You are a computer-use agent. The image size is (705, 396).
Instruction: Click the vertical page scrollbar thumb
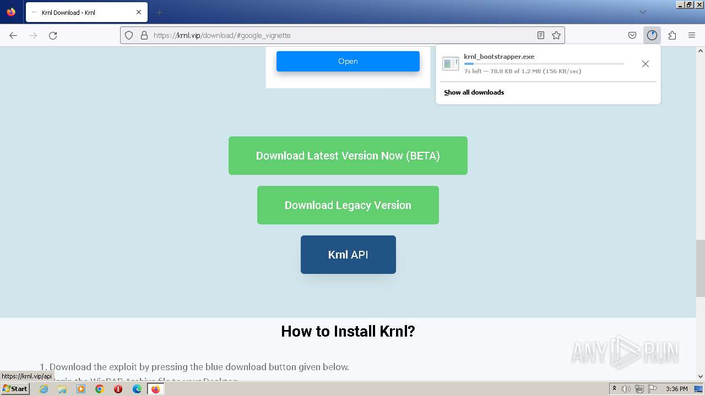(701, 268)
